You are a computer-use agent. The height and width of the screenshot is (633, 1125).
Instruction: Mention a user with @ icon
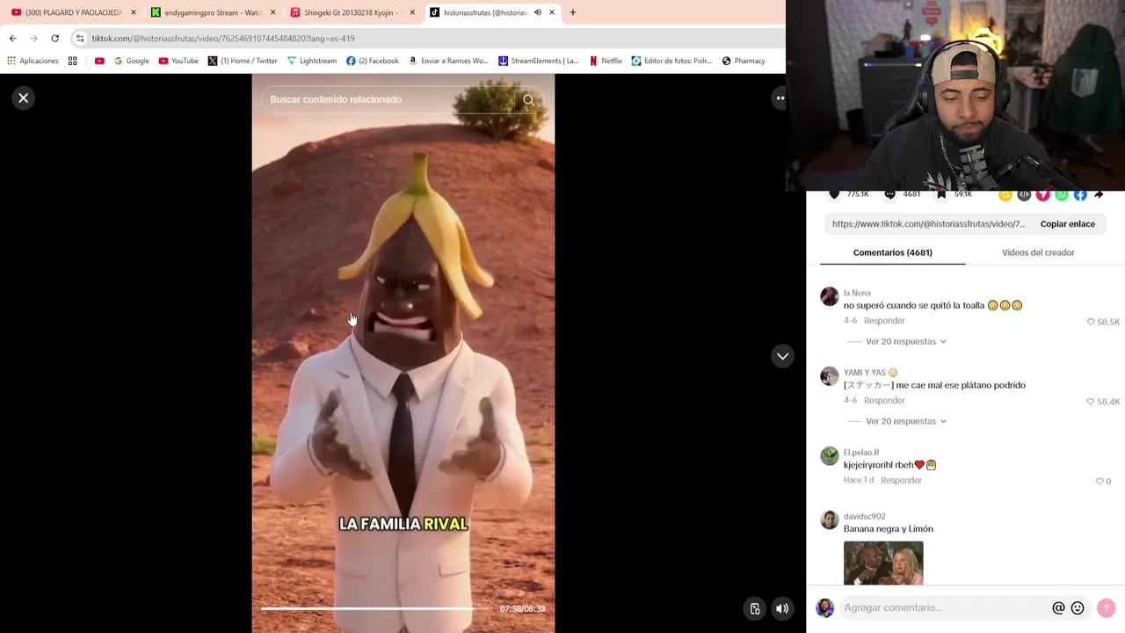pyautogui.click(x=1058, y=608)
